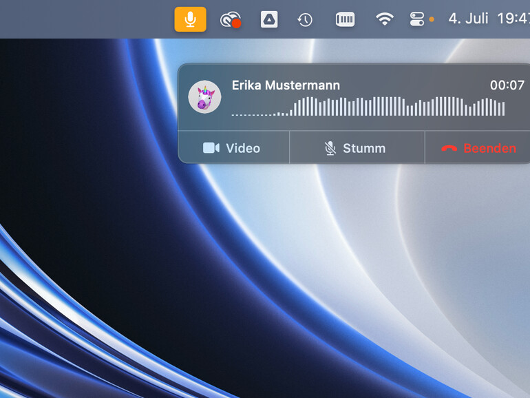The image size is (530, 398).
Task: Click the call duration 00:07
Action: [x=507, y=85]
